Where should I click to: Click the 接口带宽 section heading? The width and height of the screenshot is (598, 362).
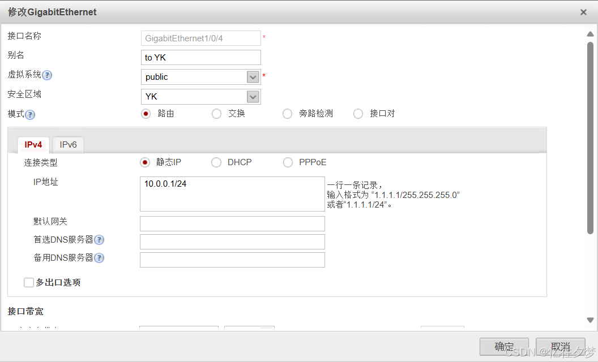tap(25, 311)
